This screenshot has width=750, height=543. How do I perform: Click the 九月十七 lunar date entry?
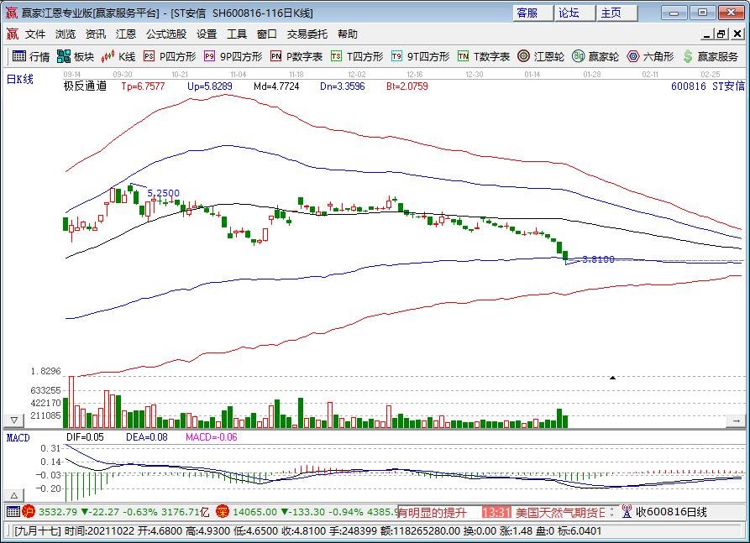point(38,531)
